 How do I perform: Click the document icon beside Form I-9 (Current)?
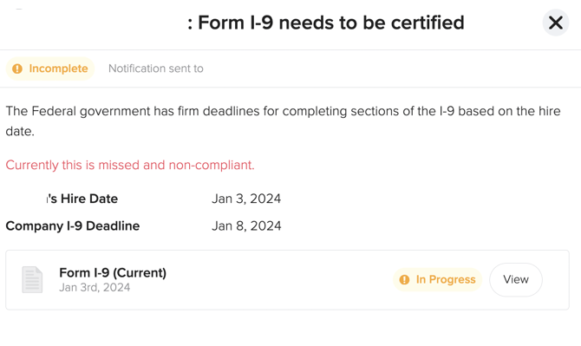click(x=32, y=280)
